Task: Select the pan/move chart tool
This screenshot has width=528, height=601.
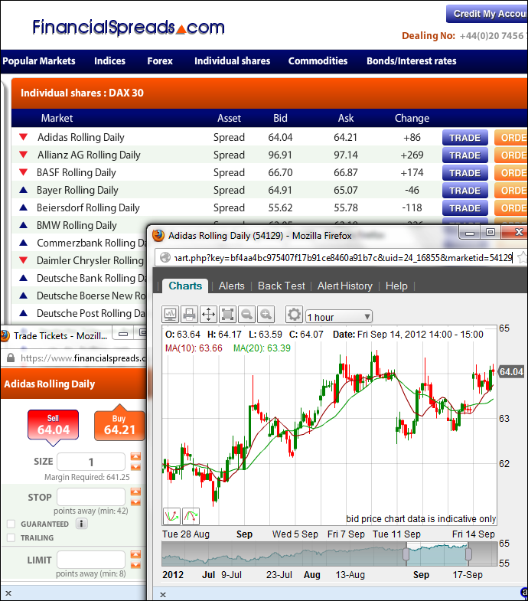Action: click(x=208, y=315)
